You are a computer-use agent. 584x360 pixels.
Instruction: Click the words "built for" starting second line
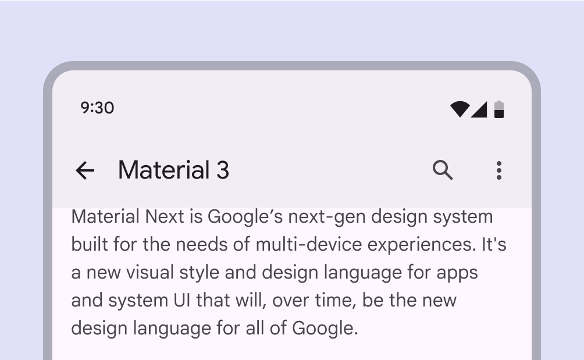point(104,245)
